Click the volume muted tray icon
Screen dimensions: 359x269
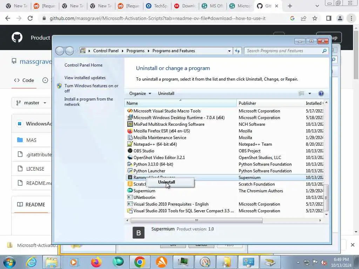pos(324,262)
